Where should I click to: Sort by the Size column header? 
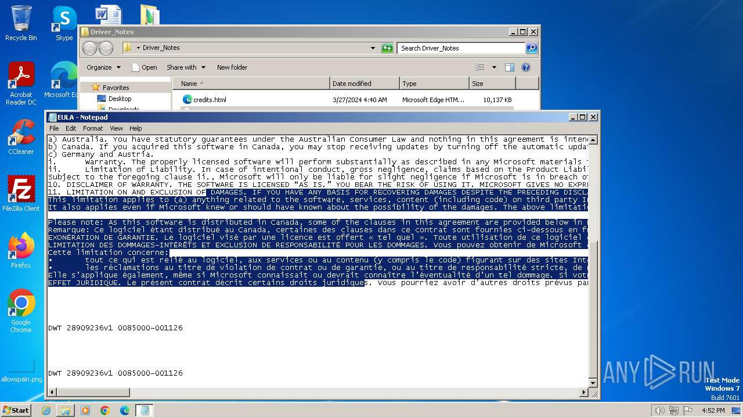coord(492,84)
